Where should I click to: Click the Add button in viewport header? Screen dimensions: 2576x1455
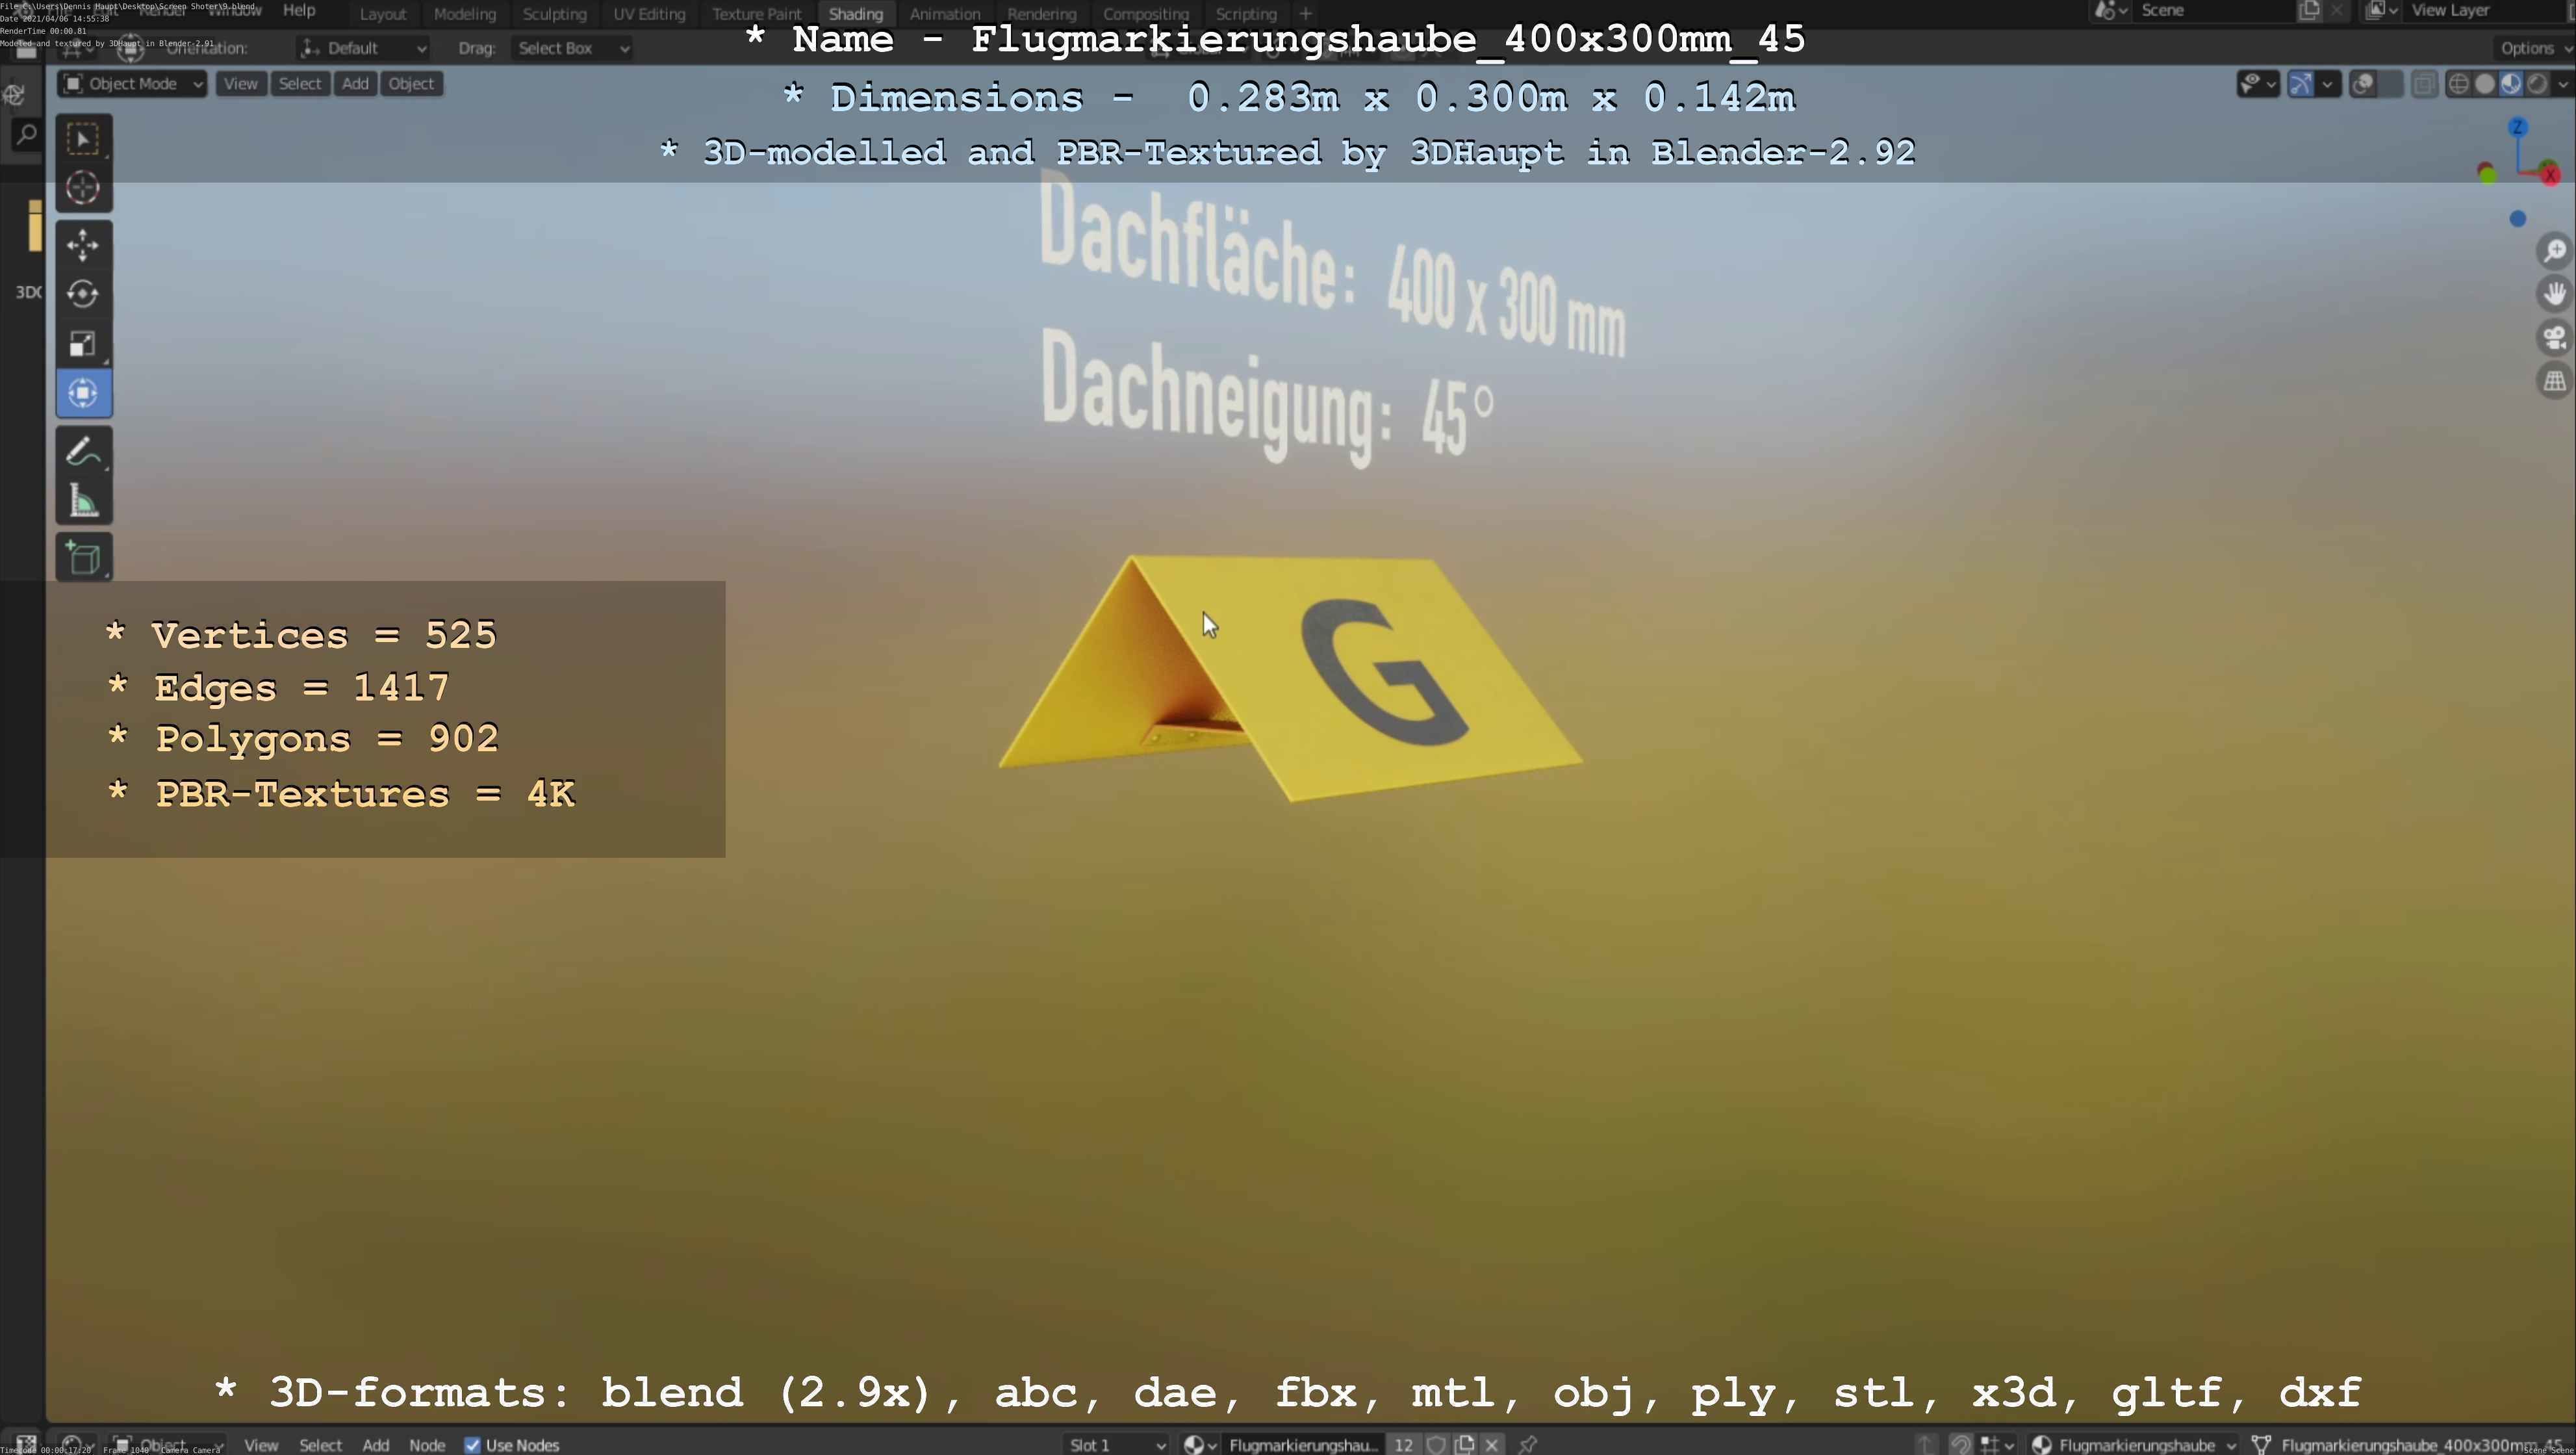click(x=355, y=84)
